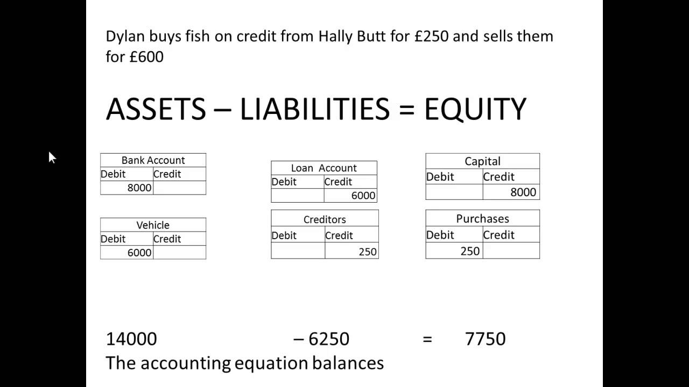Click the Creditors table heading
The image size is (689, 387).
click(325, 219)
